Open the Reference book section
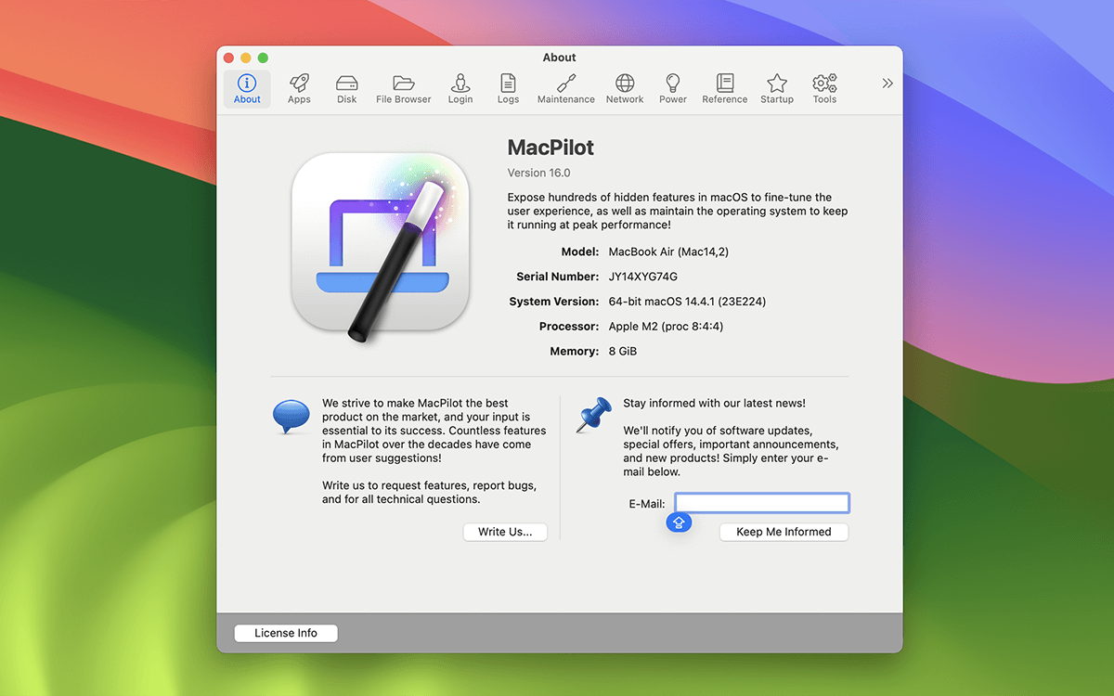 (x=725, y=89)
